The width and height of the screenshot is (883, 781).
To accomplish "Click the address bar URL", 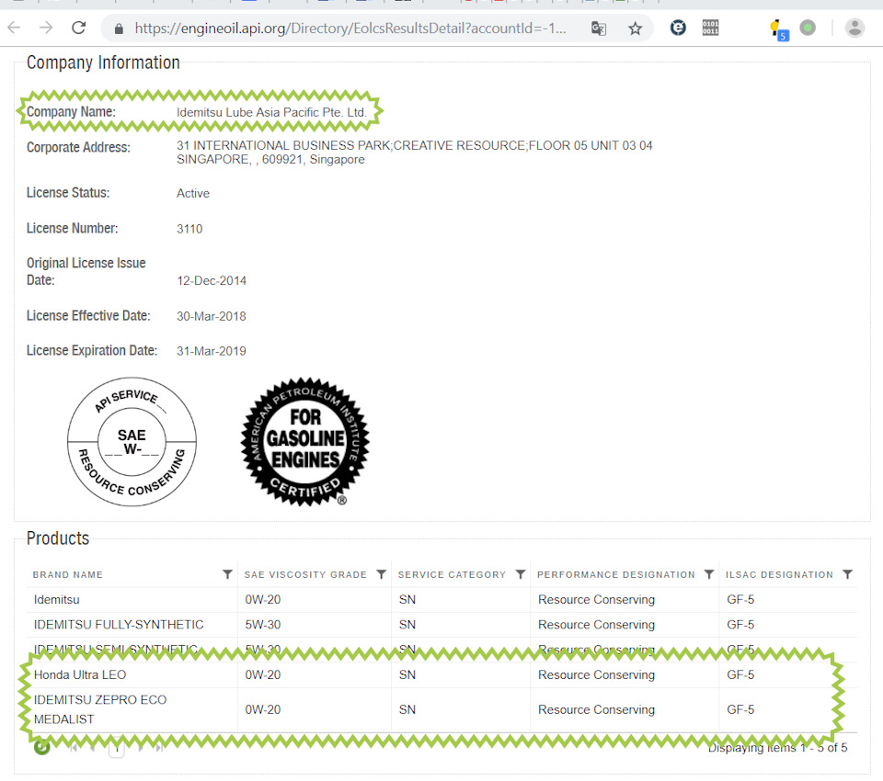I will coord(350,28).
